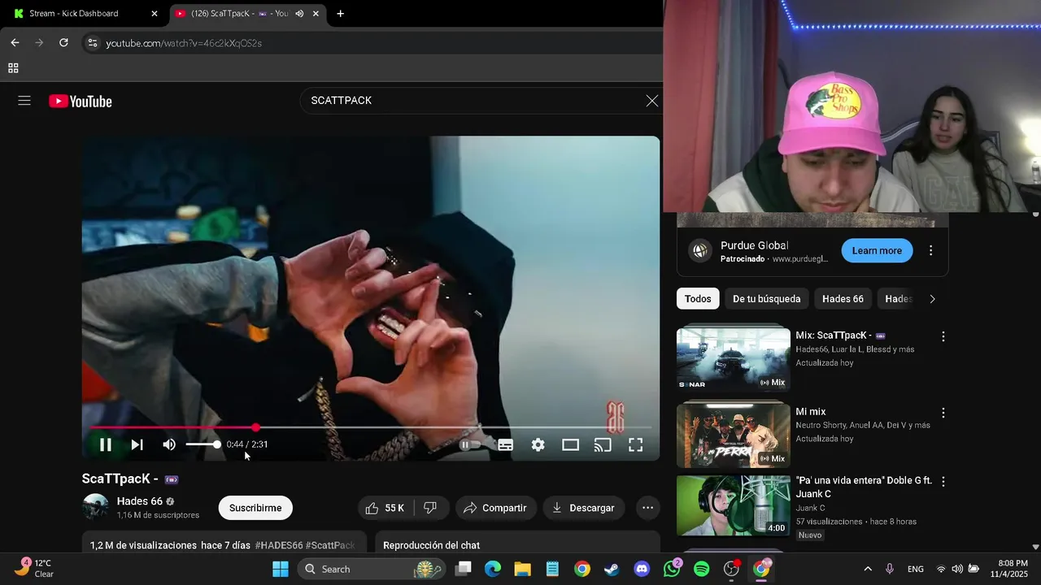Toggle the autoplay switch in the player
Image resolution: width=1041 pixels, height=585 pixels.
coord(469,444)
